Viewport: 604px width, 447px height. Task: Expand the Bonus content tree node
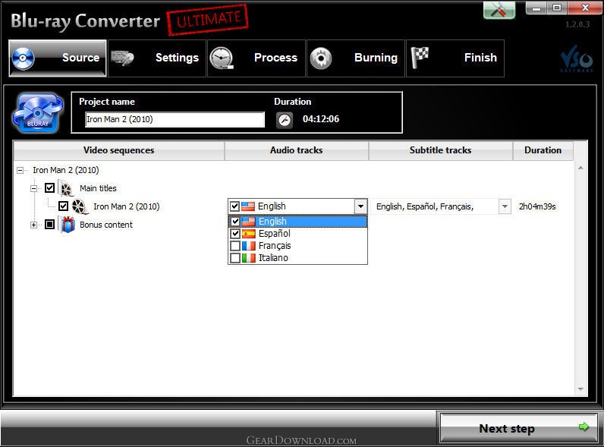pyautogui.click(x=34, y=225)
